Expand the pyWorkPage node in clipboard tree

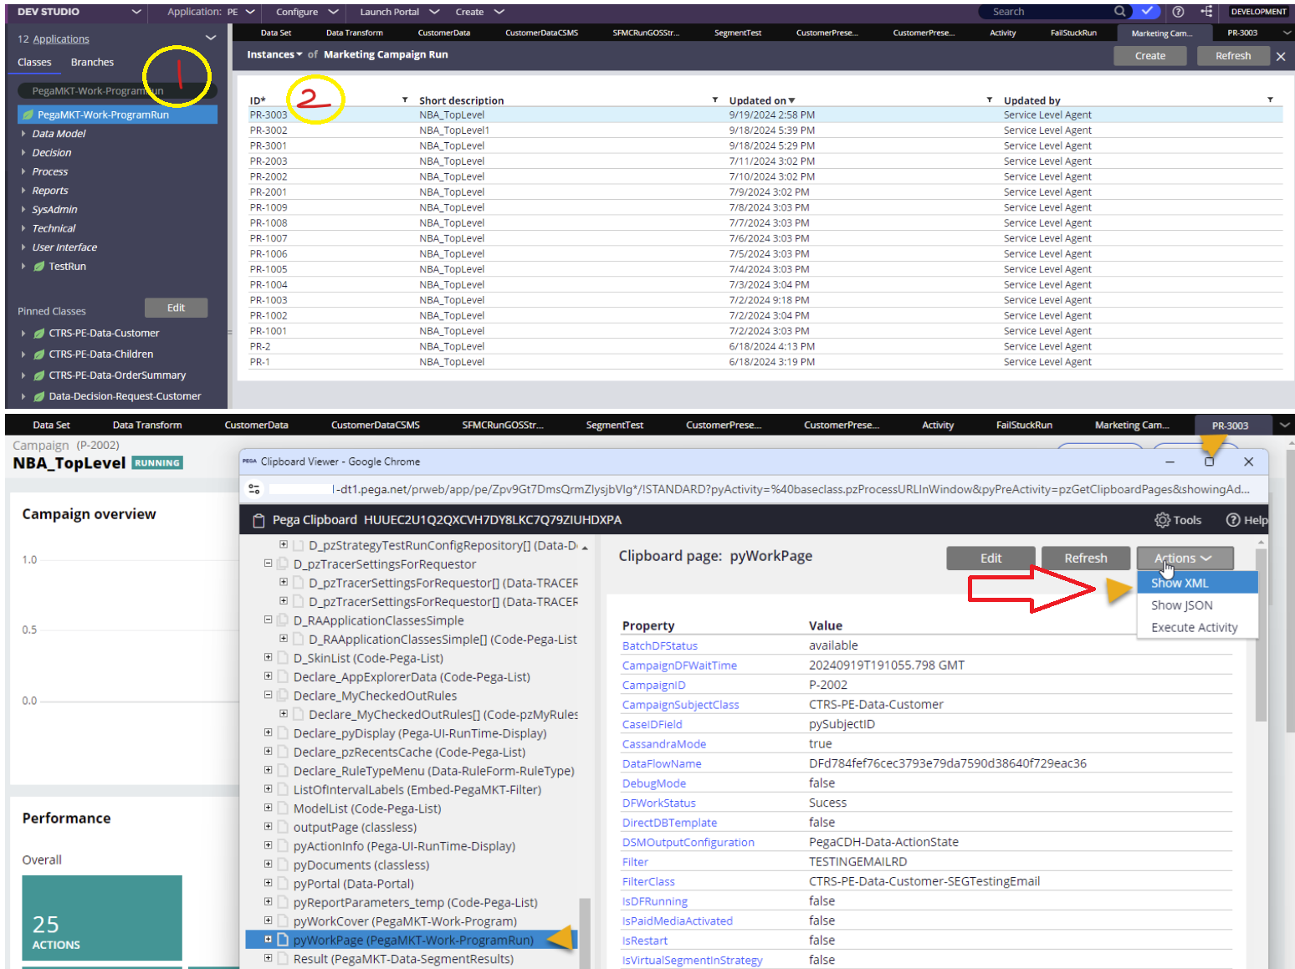268,939
